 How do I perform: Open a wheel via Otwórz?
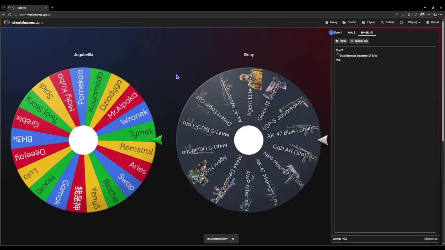(x=349, y=22)
